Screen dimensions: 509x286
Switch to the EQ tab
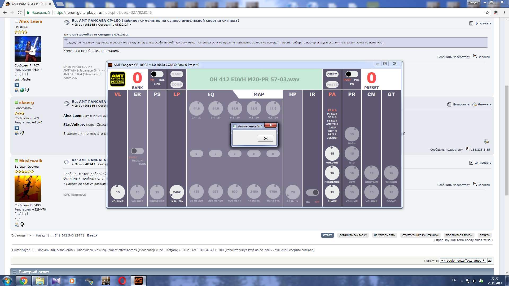(210, 94)
